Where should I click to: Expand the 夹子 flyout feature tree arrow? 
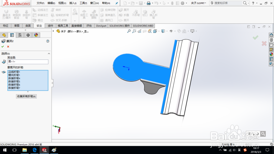(53, 31)
